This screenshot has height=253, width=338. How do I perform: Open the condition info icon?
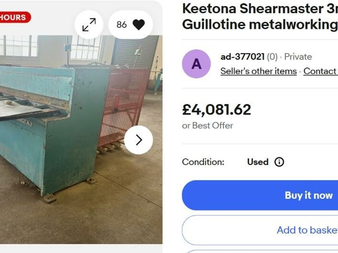[x=279, y=162]
